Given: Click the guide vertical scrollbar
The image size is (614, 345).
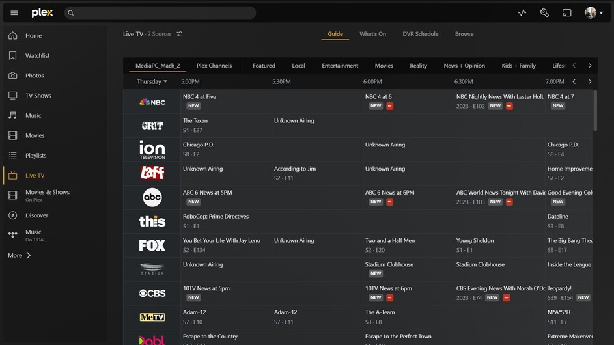Looking at the screenshot, I should [595, 111].
